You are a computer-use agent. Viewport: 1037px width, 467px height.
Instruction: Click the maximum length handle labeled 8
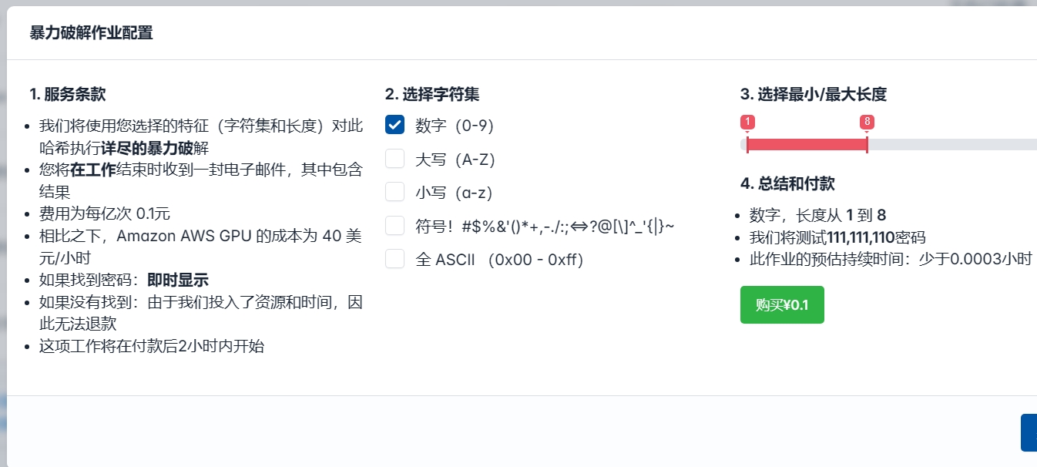coord(867,145)
